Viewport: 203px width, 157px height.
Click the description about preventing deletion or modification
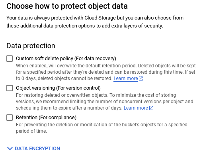(101, 128)
